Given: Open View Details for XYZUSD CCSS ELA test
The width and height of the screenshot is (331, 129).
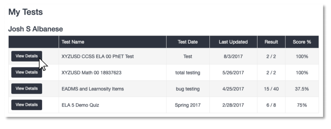Looking at the screenshot, I should tap(27, 56).
